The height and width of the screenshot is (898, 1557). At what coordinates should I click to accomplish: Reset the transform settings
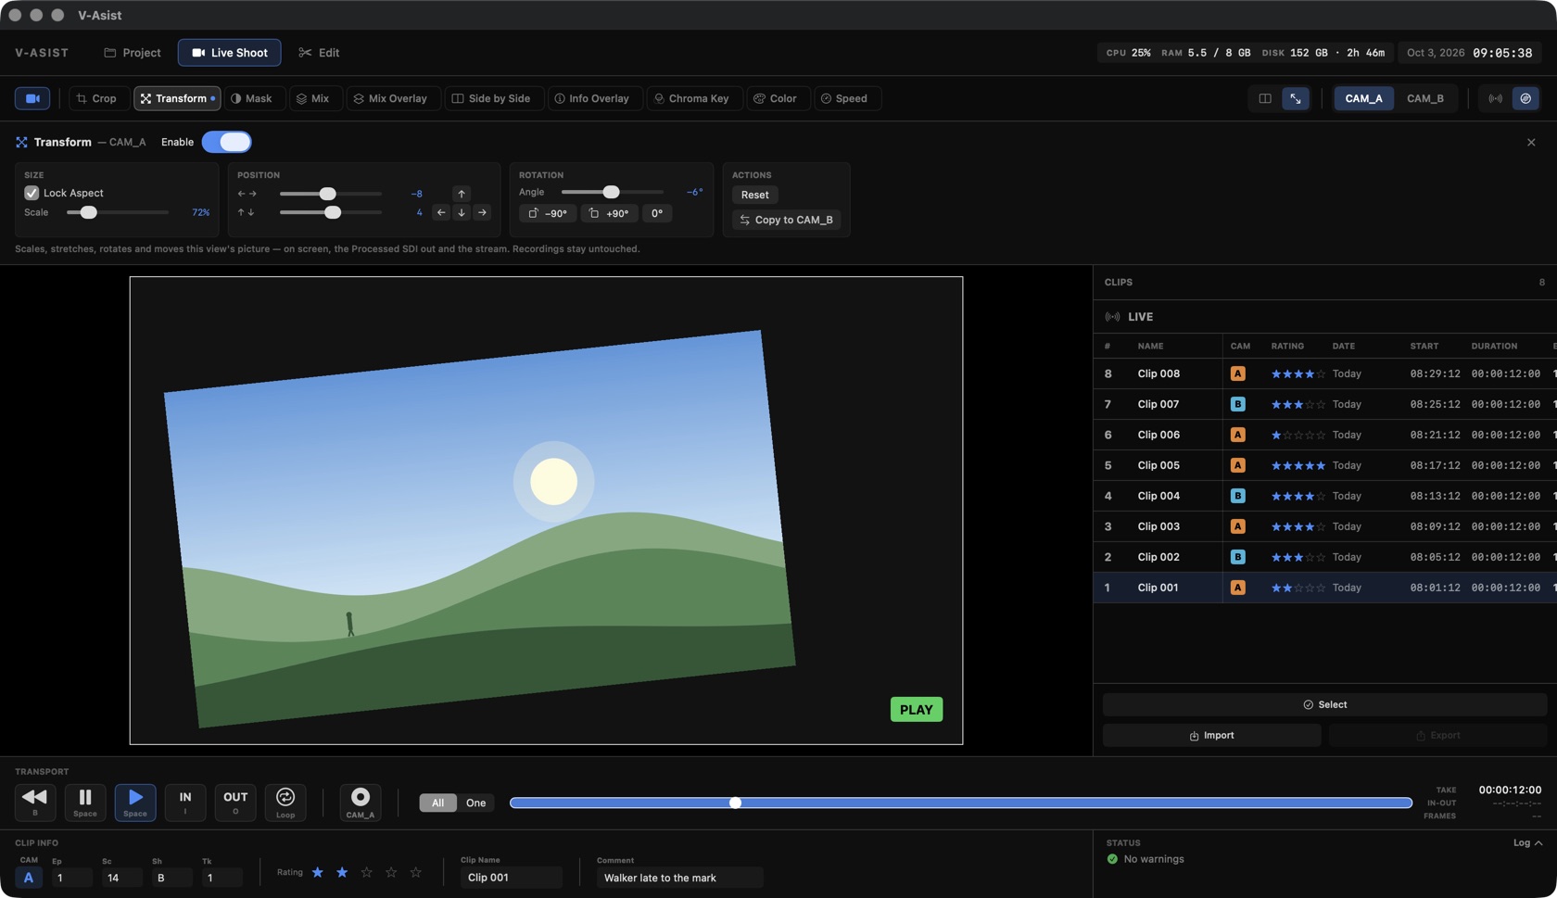tap(754, 195)
